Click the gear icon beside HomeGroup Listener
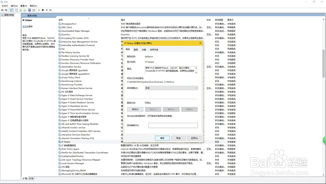This screenshot has width=326, height=184. pos(59,81)
